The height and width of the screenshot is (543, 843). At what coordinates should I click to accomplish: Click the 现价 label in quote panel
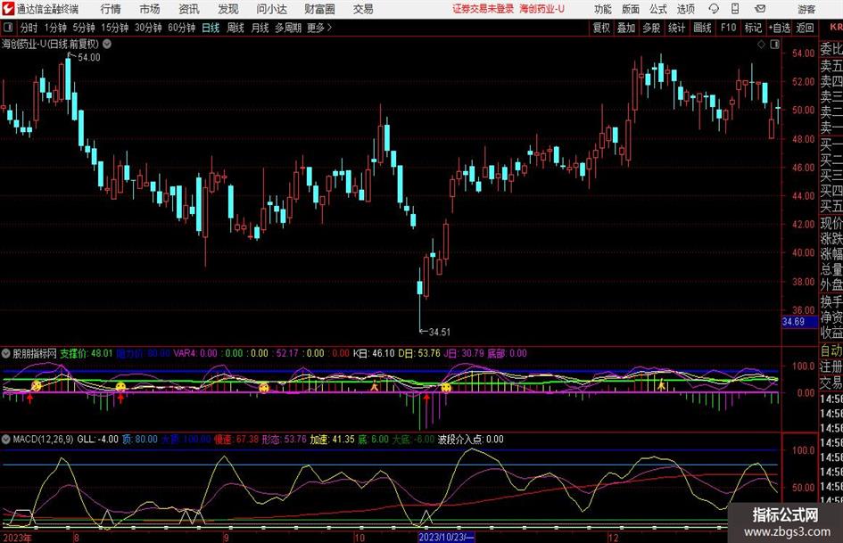831,223
